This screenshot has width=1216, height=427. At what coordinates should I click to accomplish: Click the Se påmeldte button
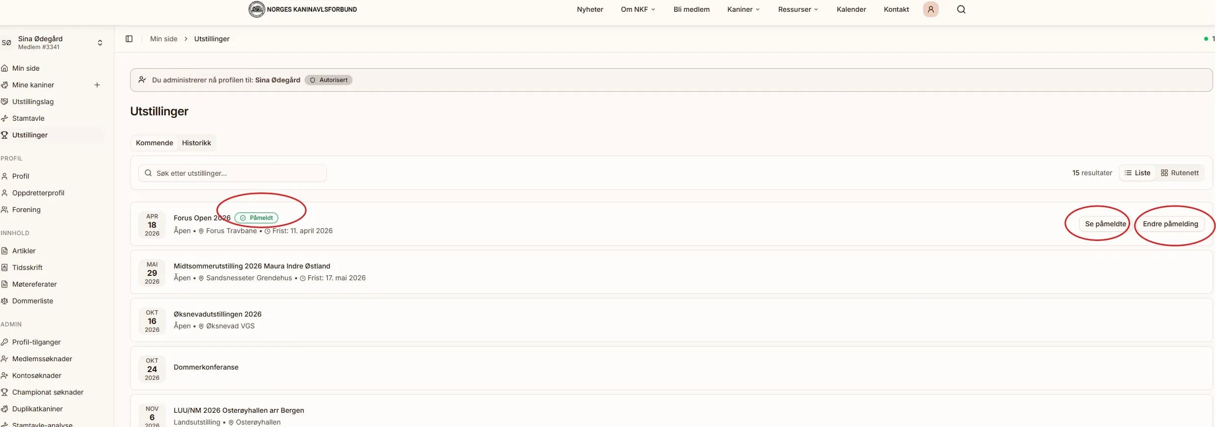click(1105, 224)
